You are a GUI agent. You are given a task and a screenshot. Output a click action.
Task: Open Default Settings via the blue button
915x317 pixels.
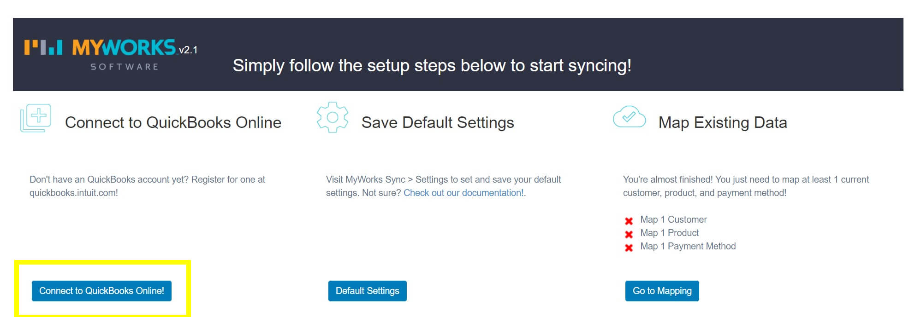367,291
